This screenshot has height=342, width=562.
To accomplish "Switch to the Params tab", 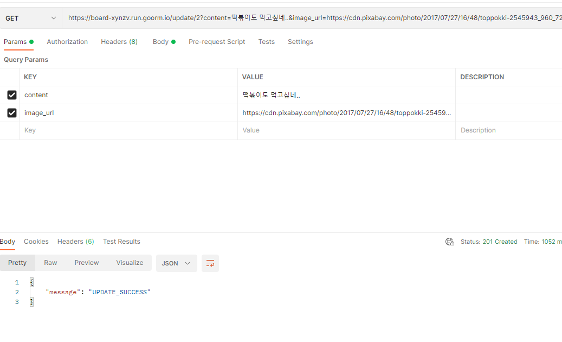I will pyautogui.click(x=18, y=42).
